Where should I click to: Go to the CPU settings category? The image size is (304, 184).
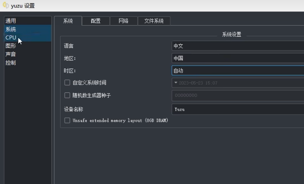click(11, 38)
